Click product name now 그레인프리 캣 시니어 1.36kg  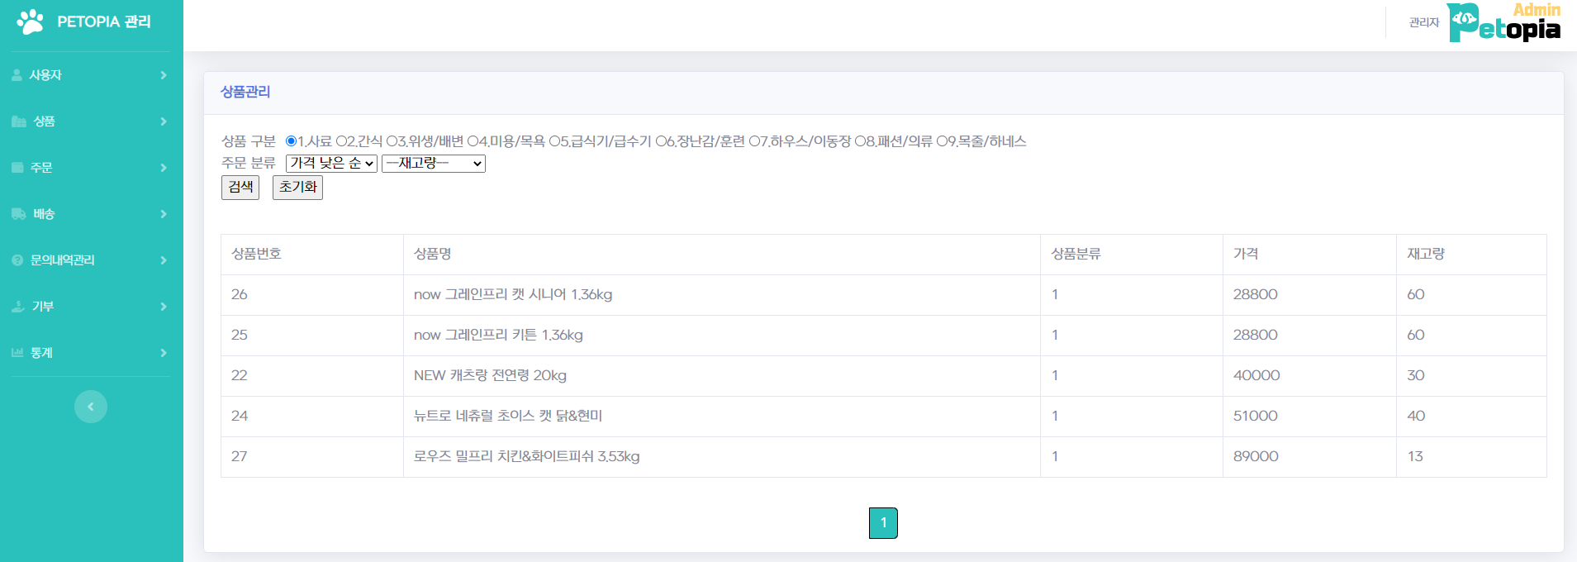(513, 294)
